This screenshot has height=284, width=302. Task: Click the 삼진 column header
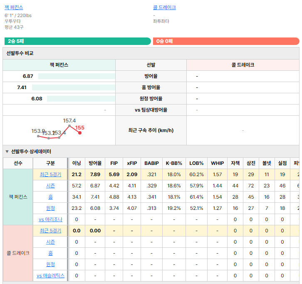click(251, 163)
